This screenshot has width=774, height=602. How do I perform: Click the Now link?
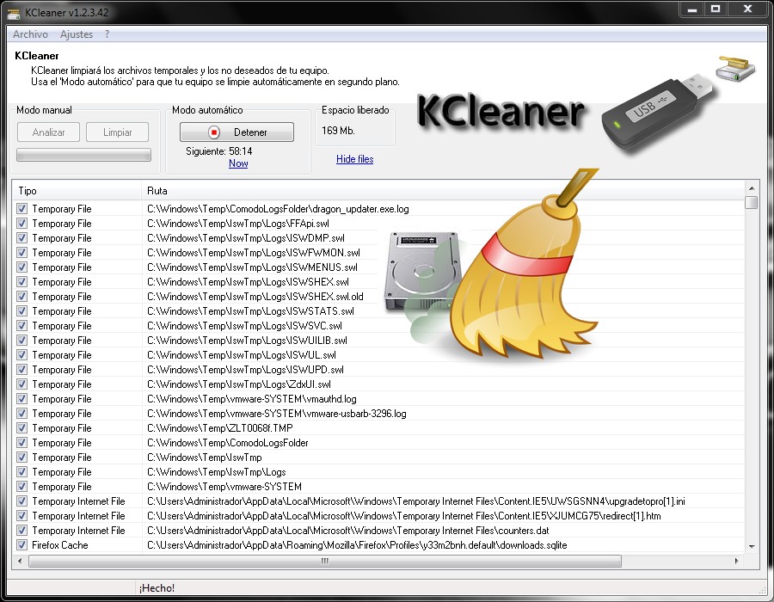click(x=238, y=163)
